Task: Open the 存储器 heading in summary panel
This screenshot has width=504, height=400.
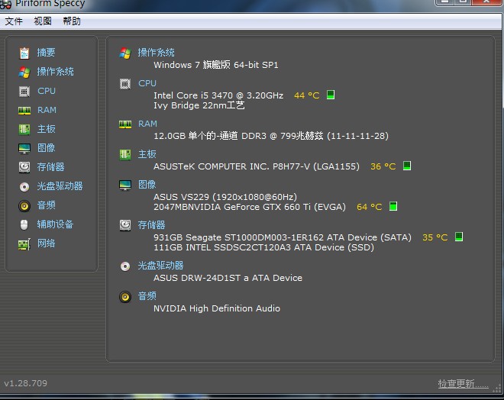Action: point(151,225)
